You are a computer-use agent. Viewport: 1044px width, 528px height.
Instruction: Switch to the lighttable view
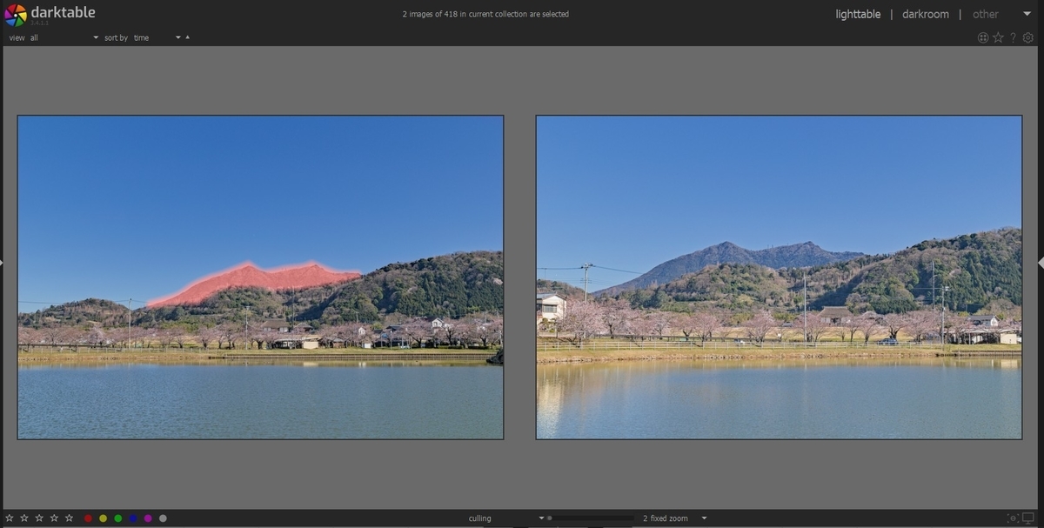tap(858, 14)
